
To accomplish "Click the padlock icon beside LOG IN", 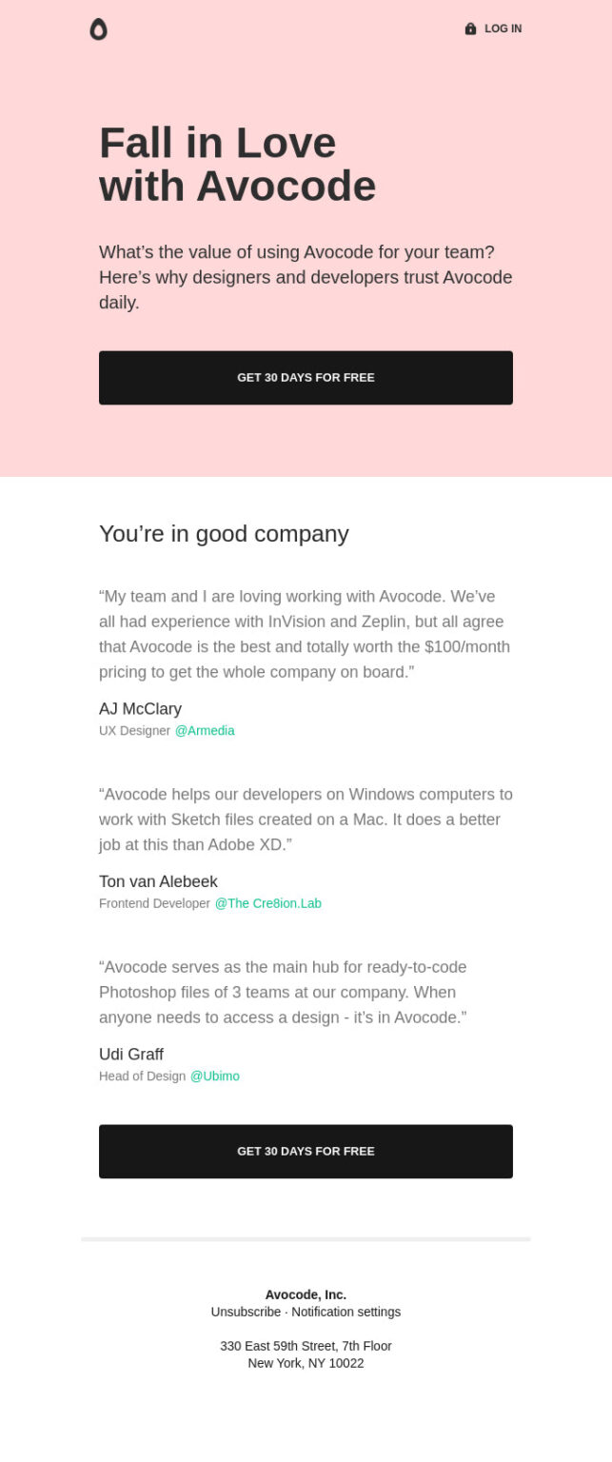I will coord(469,29).
